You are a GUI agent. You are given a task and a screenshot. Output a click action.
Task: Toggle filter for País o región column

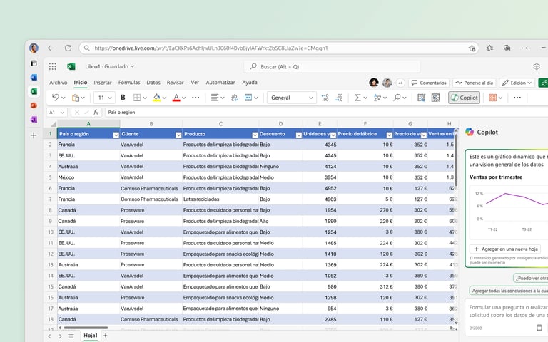(116, 135)
